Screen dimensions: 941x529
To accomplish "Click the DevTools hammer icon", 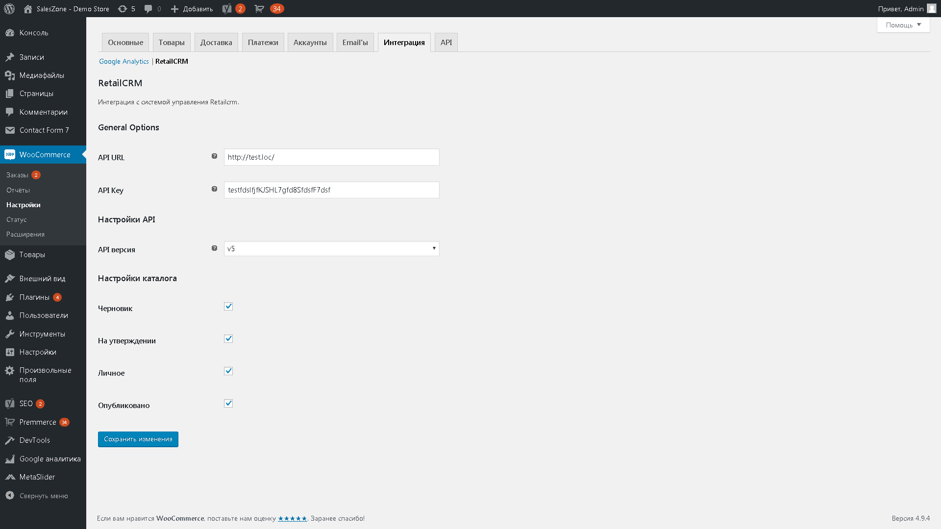I will click(x=10, y=440).
